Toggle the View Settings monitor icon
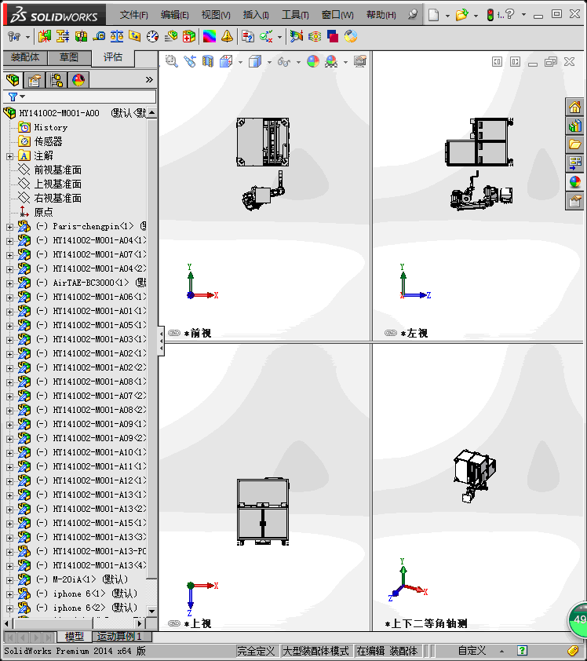The width and height of the screenshot is (587, 661). coord(360,61)
